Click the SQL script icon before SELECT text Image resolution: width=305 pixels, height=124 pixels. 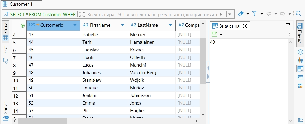(x=7, y=14)
